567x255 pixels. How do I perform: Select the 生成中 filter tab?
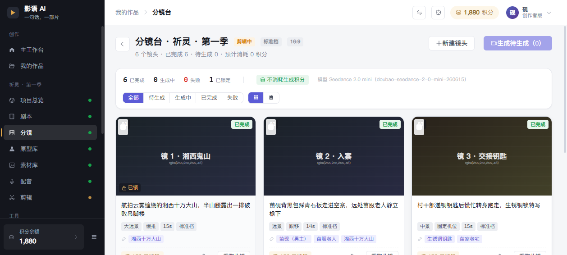click(x=183, y=98)
